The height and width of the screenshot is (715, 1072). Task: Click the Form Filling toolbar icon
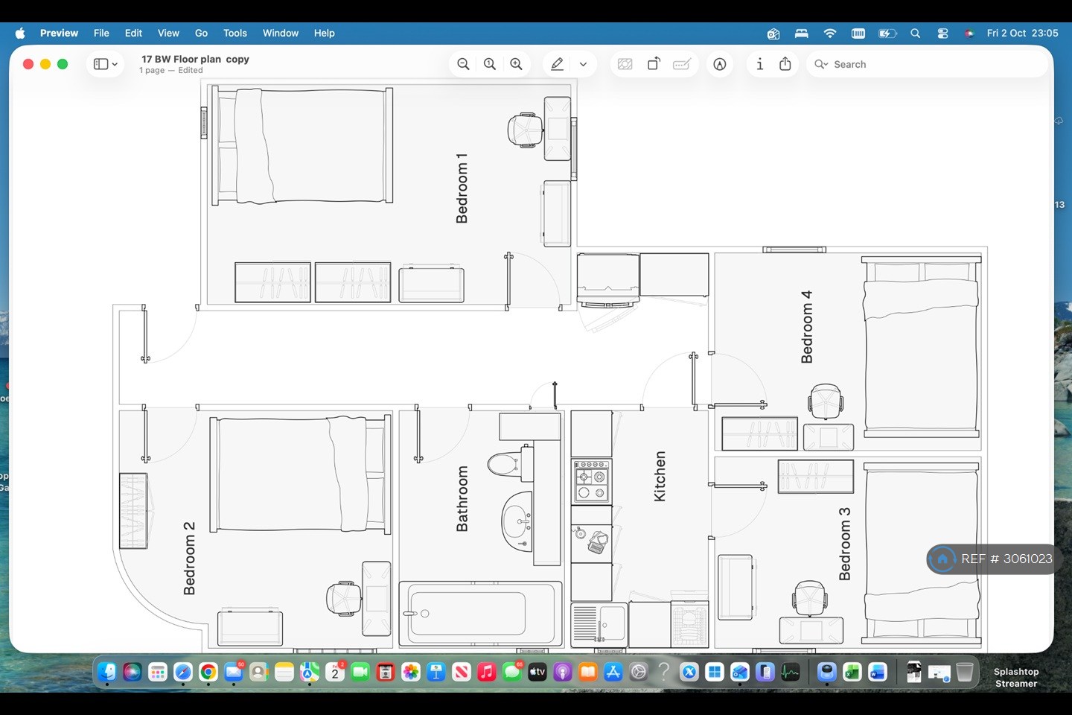tap(682, 64)
